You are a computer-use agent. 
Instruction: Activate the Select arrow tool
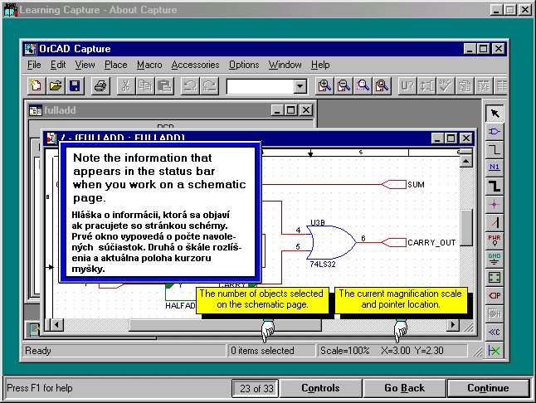[x=495, y=114]
